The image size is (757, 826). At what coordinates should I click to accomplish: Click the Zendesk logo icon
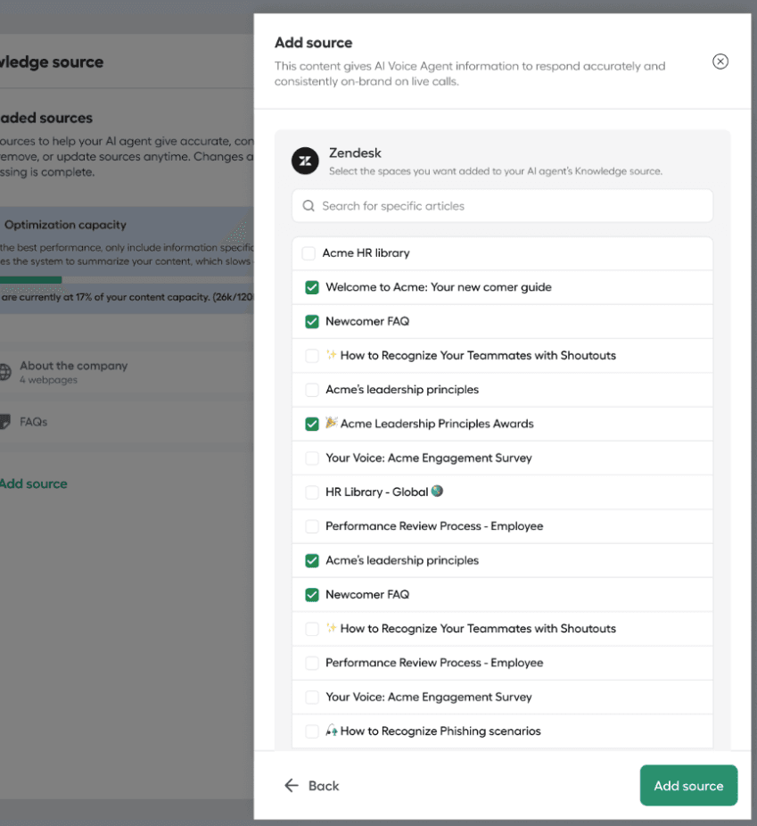[x=305, y=161]
